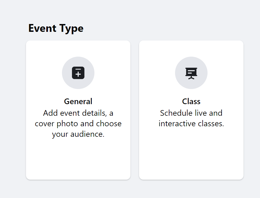
Task: Click blank space above General card icon
Action: [x=78, y=49]
